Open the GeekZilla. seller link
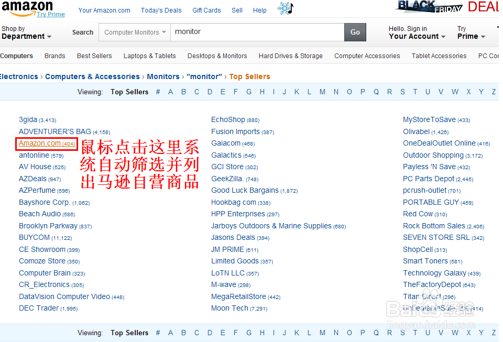Image resolution: width=503 pixels, height=342 pixels. click(x=235, y=179)
